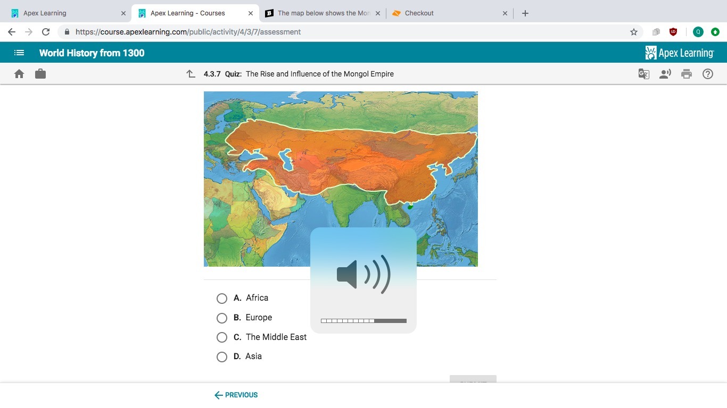Viewport: 727px width, 408px height.
Task: Go to the Apex home icon
Action: [x=19, y=74]
